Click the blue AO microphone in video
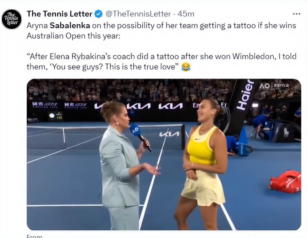The width and height of the screenshot is (307, 238). pyautogui.click(x=135, y=130)
